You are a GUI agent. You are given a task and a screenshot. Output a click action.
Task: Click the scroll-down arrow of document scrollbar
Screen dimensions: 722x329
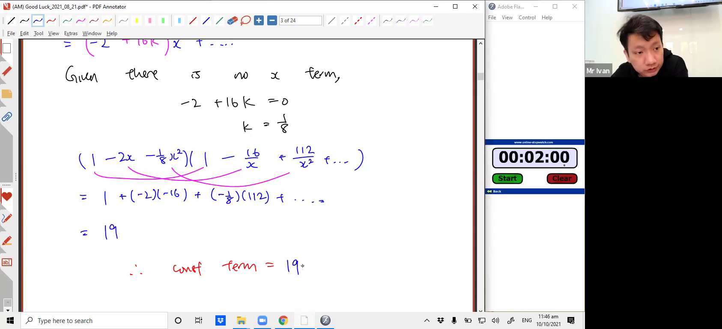[480, 311]
